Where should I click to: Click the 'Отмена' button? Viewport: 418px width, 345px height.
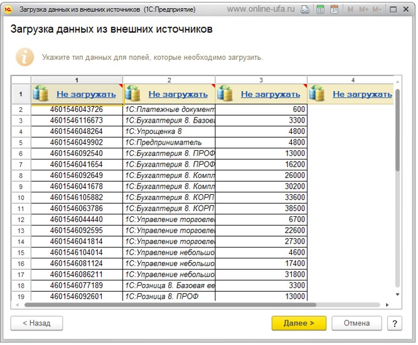point(356,323)
